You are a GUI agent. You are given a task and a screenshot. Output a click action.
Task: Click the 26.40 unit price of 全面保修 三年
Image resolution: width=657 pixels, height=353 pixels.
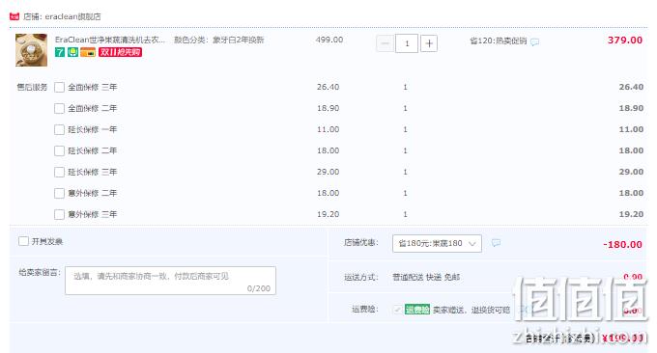[328, 87]
